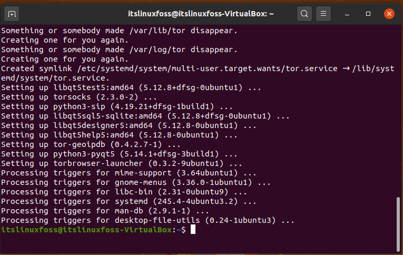Click the 'emd/system/tor.service.' line

[x=55, y=78]
